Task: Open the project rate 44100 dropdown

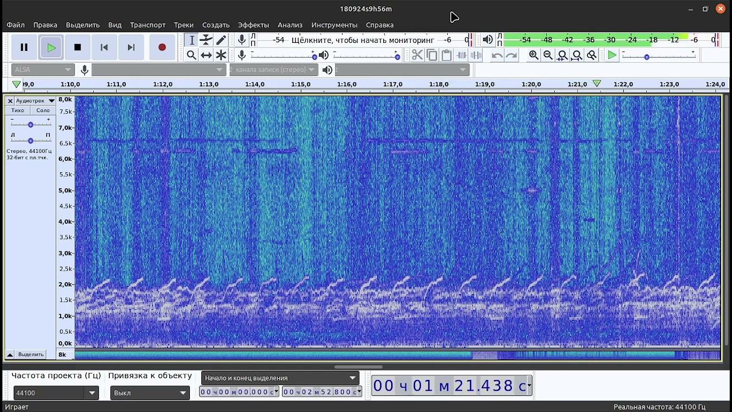Action: click(92, 393)
